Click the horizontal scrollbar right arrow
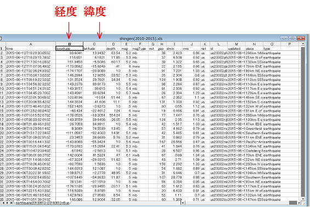This screenshot has width=310, height=207. click(299, 203)
